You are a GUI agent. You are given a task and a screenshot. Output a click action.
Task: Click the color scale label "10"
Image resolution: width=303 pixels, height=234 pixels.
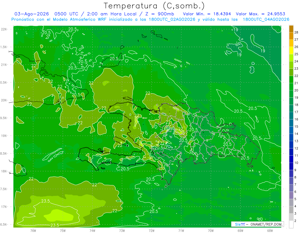(297, 163)
